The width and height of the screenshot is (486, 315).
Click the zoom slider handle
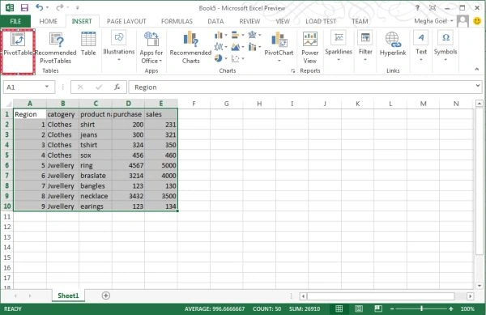point(421,309)
